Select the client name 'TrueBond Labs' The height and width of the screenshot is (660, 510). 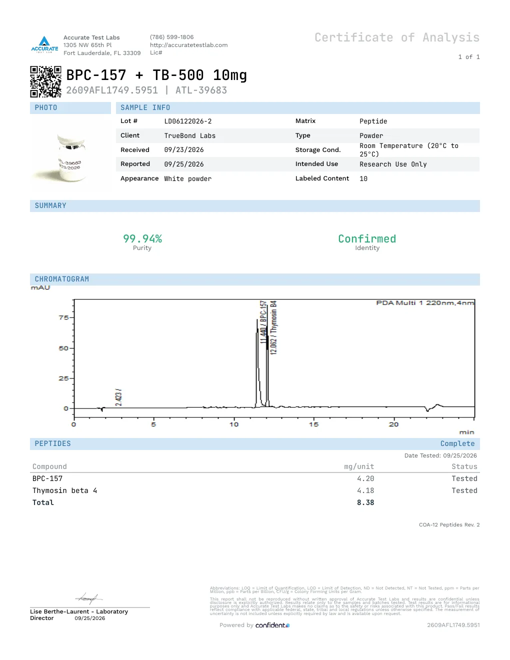190,136
